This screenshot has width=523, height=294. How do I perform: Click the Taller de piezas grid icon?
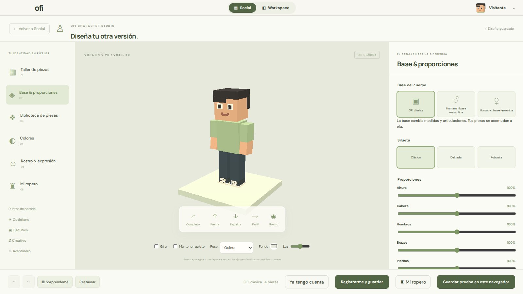pyautogui.click(x=13, y=73)
